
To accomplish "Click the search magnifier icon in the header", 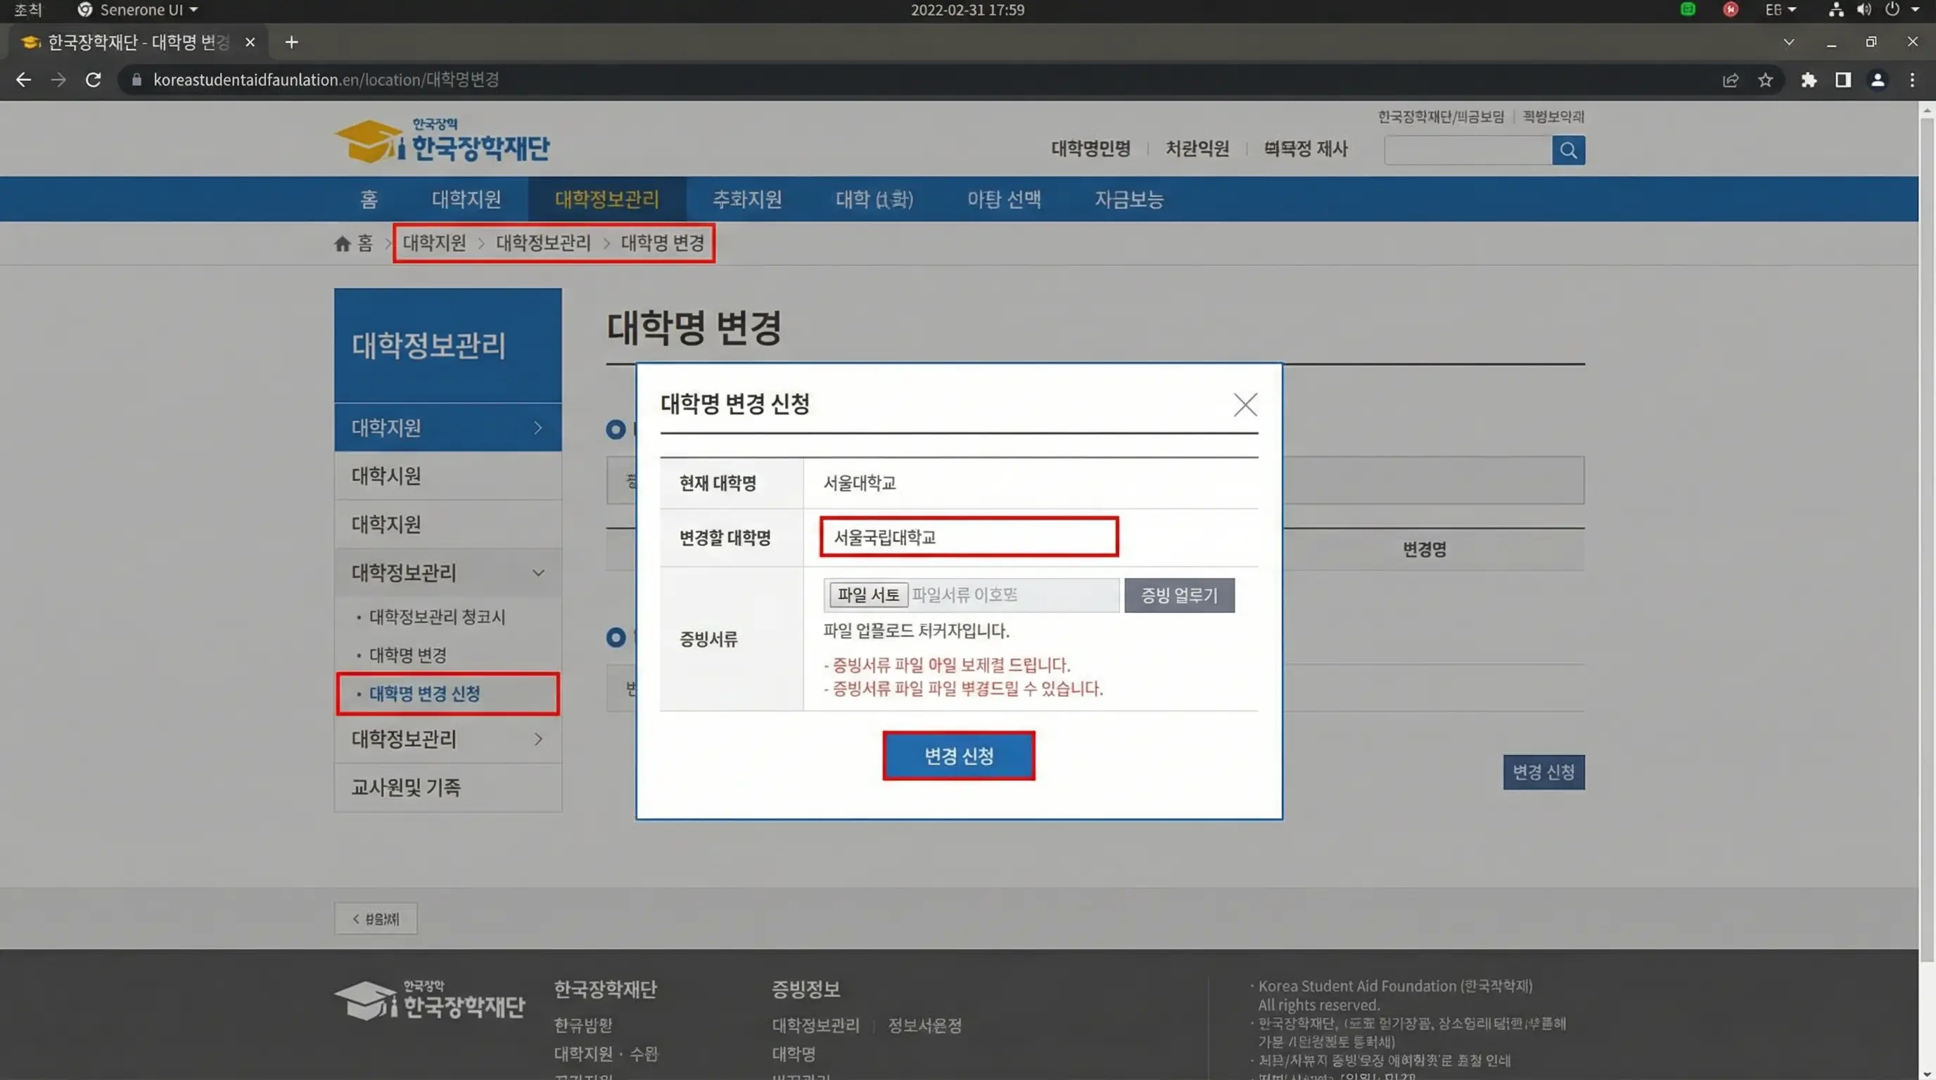I will (x=1569, y=150).
